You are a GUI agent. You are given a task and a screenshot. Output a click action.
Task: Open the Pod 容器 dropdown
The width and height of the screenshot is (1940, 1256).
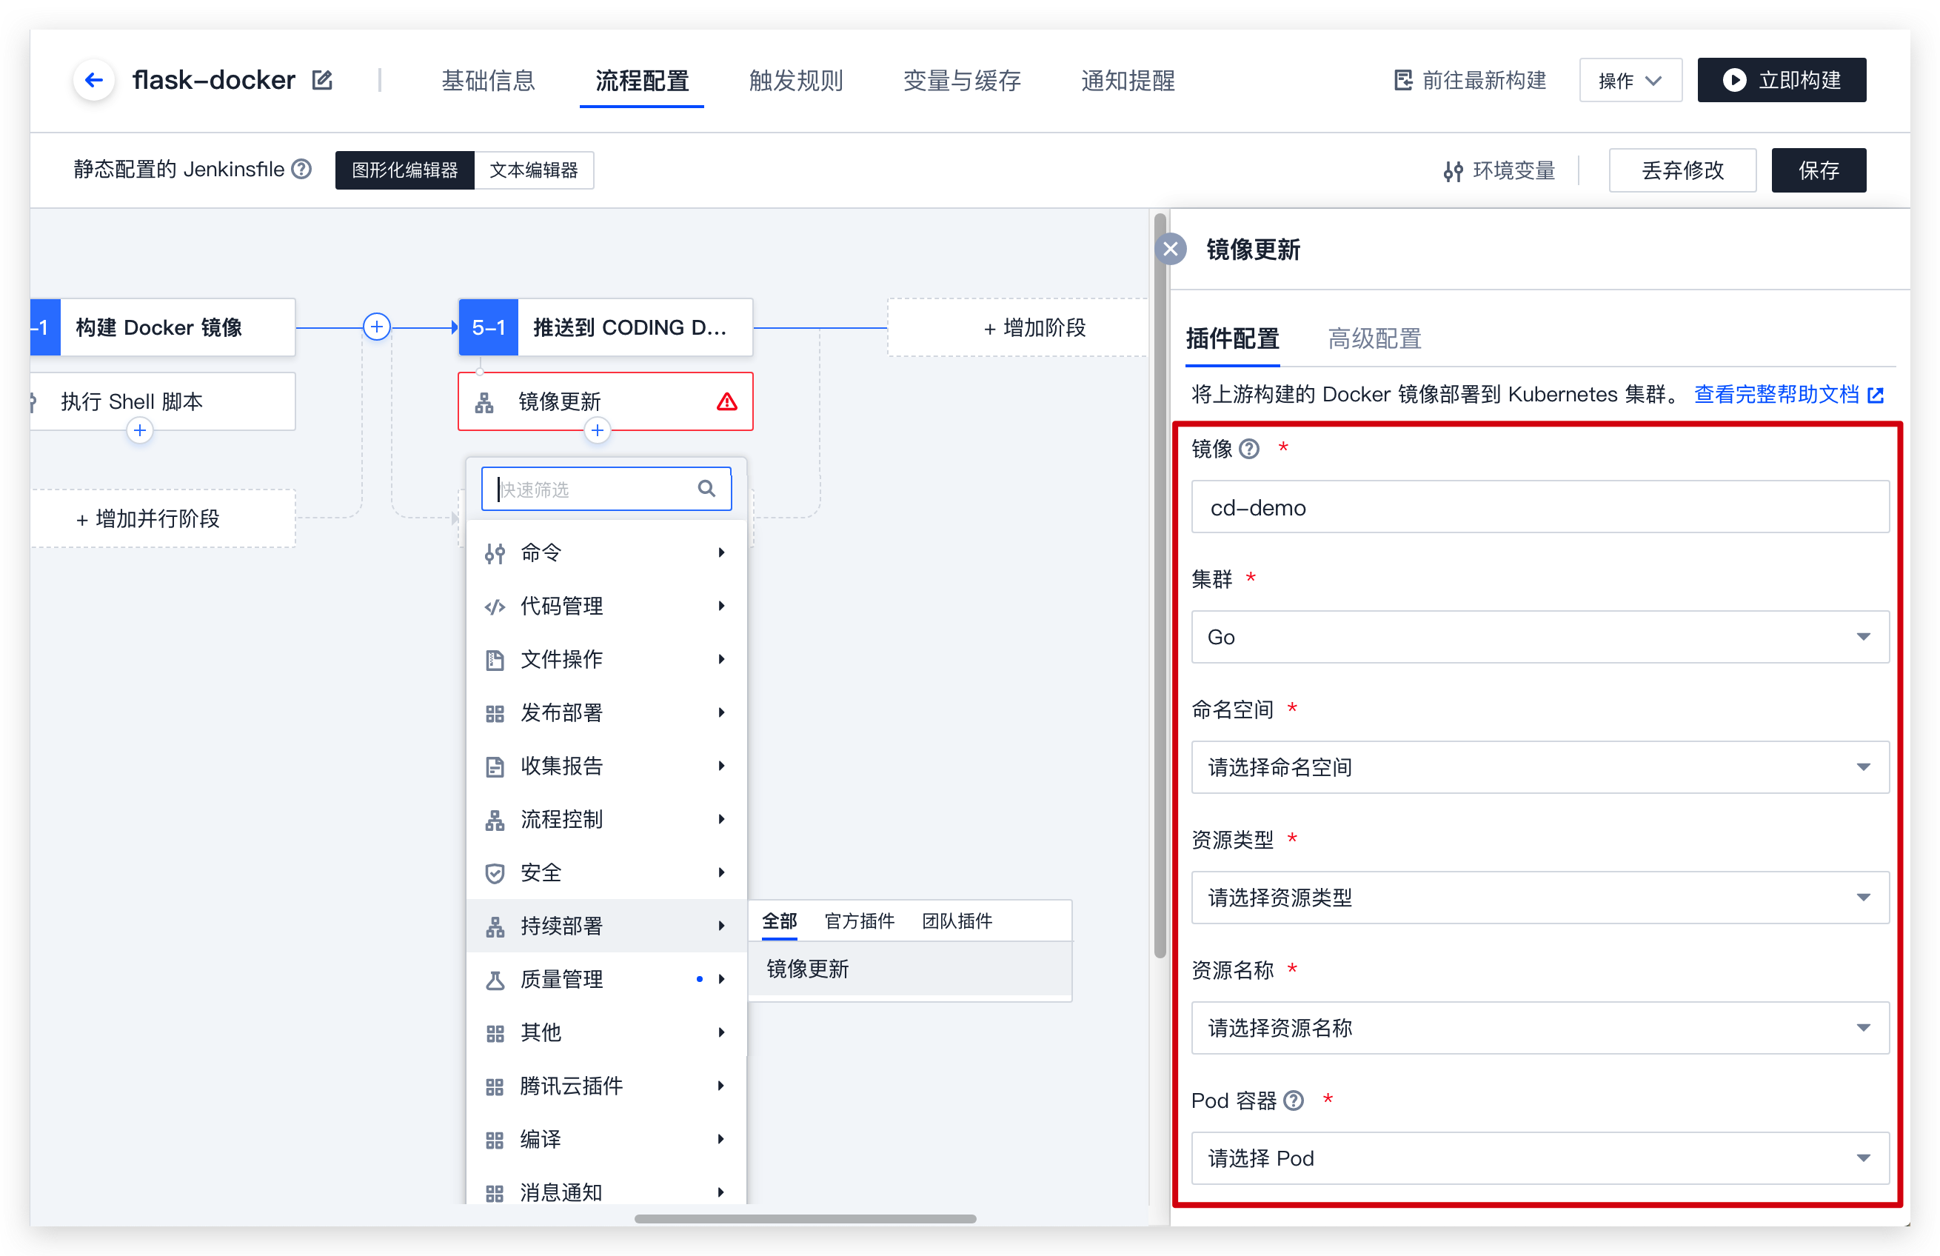point(1539,1158)
